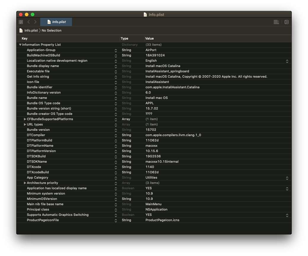Click the String type of DTSDKName row
The image size is (308, 256).
tap(126, 162)
